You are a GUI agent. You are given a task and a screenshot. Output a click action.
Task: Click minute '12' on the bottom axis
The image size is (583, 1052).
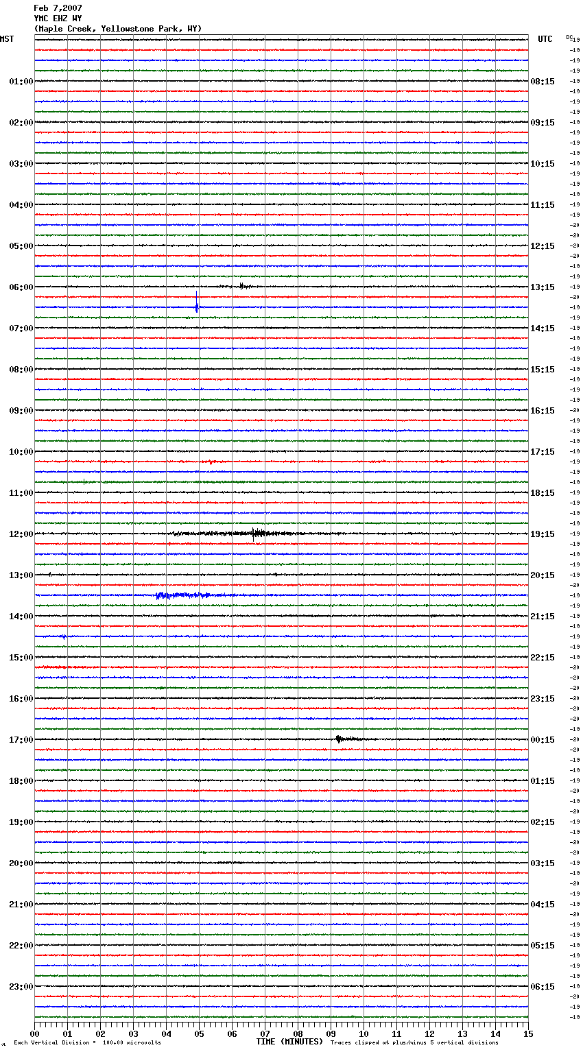tap(429, 1033)
